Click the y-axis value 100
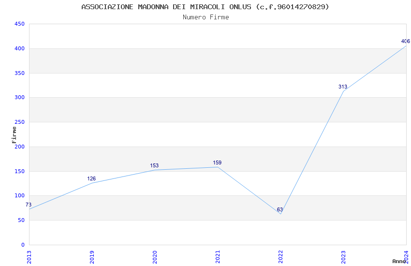 (x=19, y=195)
